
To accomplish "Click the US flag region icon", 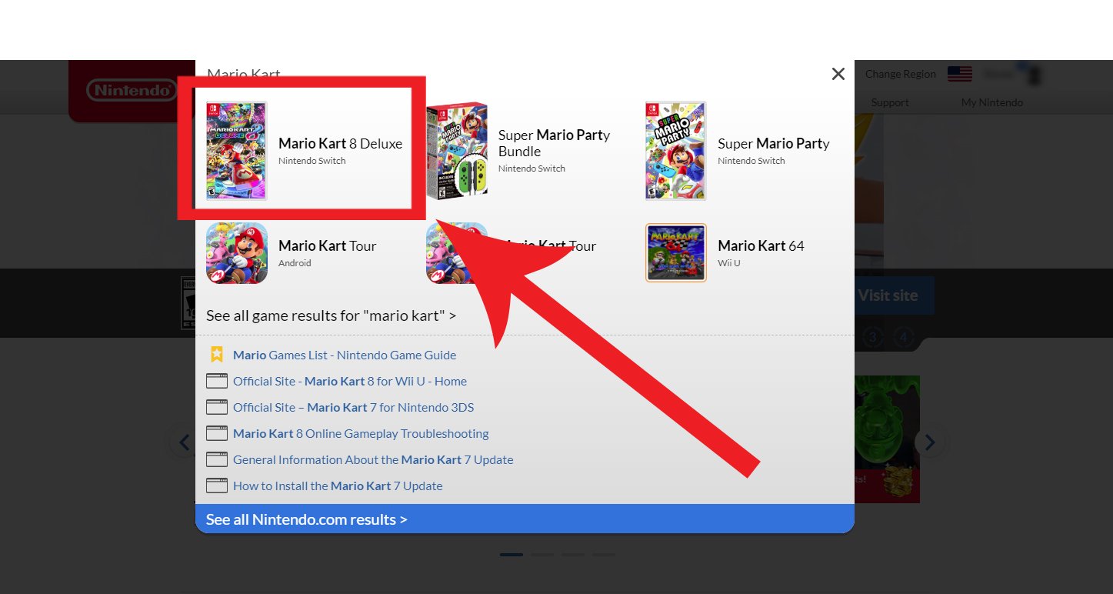I will [x=960, y=74].
